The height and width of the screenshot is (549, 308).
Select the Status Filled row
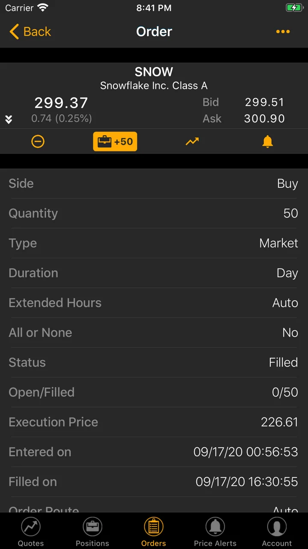[x=154, y=362]
